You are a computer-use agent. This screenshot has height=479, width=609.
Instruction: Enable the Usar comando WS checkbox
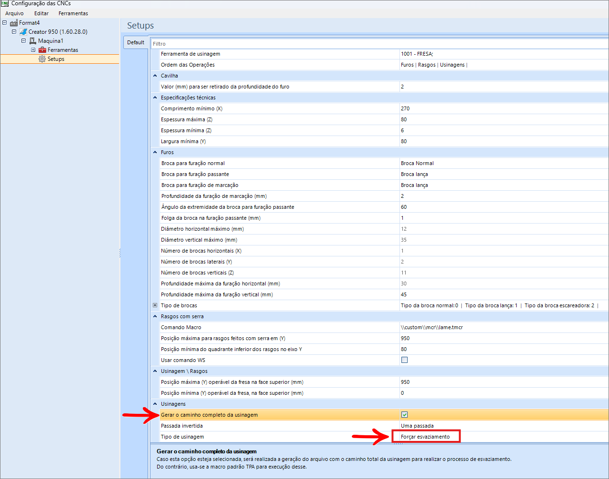click(404, 360)
